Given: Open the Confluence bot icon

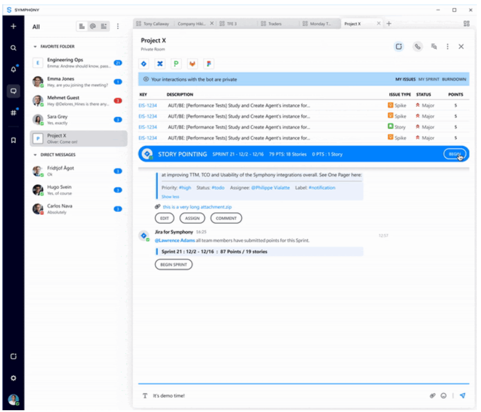Looking at the screenshot, I should (x=160, y=64).
